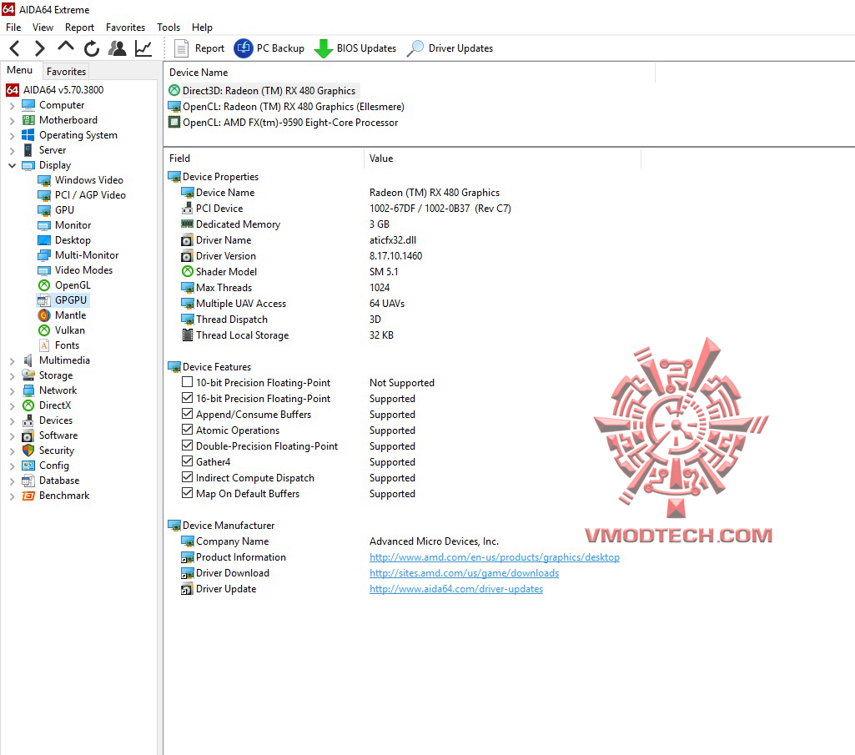Image resolution: width=855 pixels, height=755 pixels.
Task: Open AMD product information link
Action: click(x=495, y=557)
